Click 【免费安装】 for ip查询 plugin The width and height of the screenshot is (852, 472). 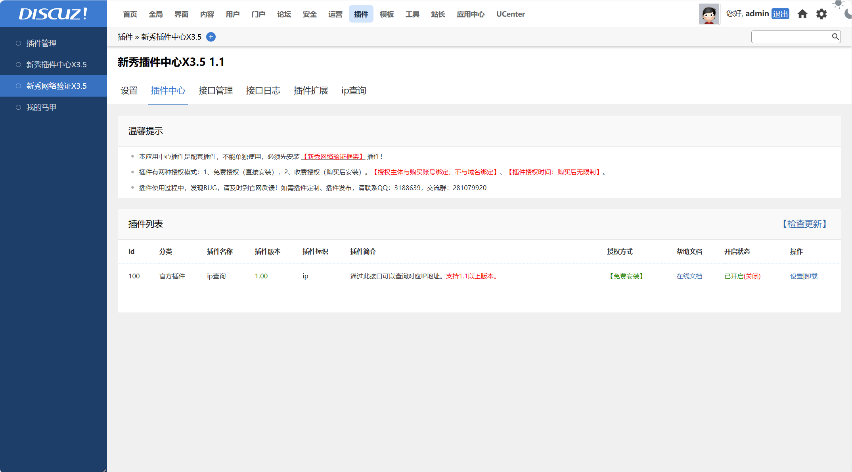626,276
